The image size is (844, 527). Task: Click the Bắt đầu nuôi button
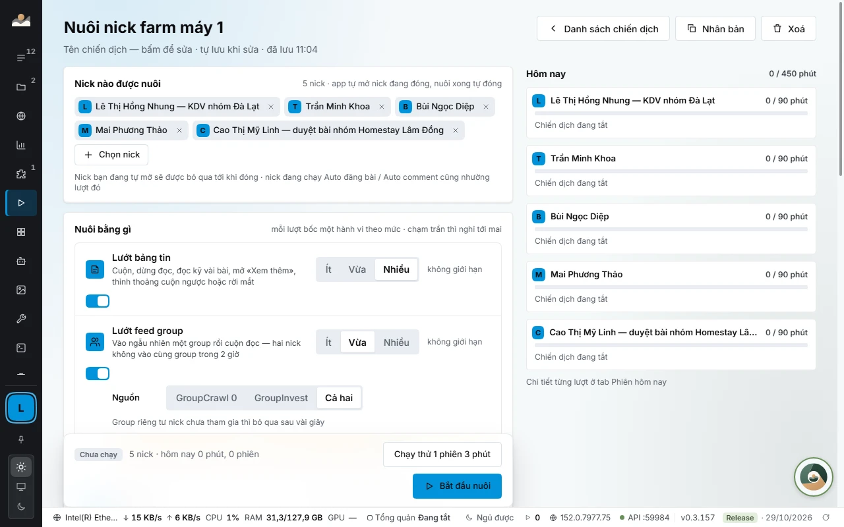pos(457,486)
